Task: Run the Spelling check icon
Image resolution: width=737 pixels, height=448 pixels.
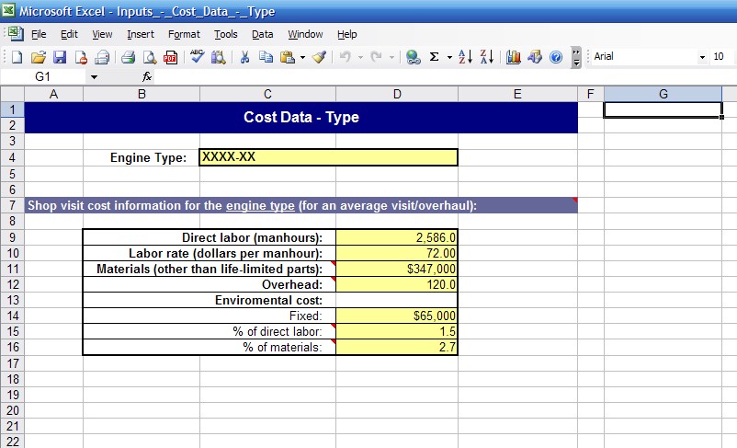Action: coord(198,57)
